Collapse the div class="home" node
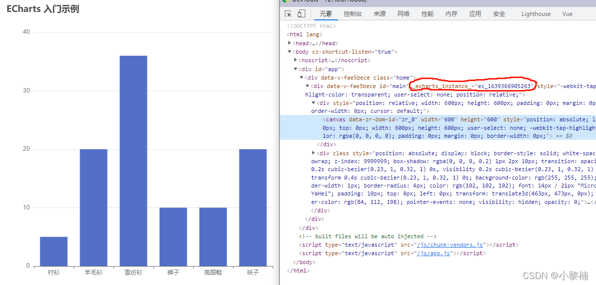The image size is (596, 285). (x=302, y=77)
